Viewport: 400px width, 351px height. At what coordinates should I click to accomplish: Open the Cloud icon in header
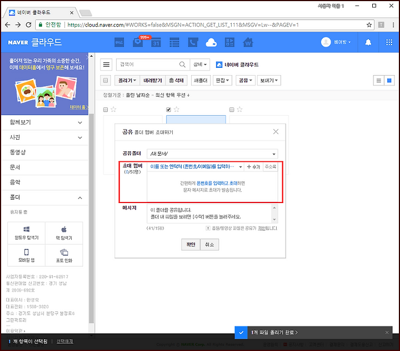(x=211, y=42)
